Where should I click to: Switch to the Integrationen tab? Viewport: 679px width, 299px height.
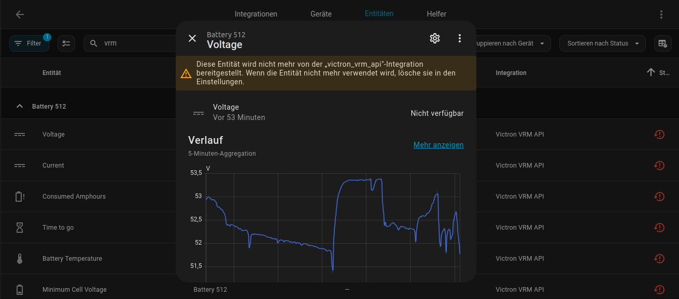[256, 14]
